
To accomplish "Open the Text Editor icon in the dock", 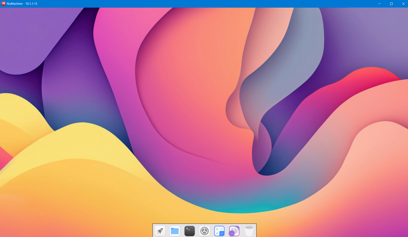I will click(234, 231).
